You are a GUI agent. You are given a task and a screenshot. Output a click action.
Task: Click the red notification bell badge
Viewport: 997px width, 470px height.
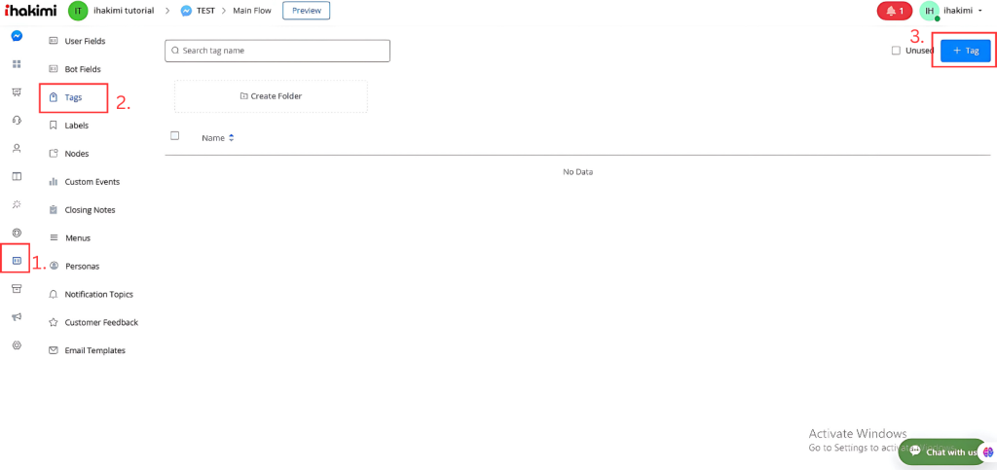pos(894,11)
